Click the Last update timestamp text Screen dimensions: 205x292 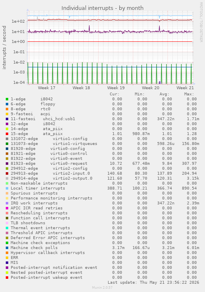153,283
